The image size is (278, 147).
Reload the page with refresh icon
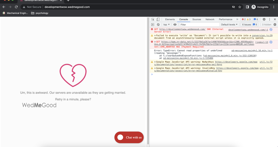point(16,7)
